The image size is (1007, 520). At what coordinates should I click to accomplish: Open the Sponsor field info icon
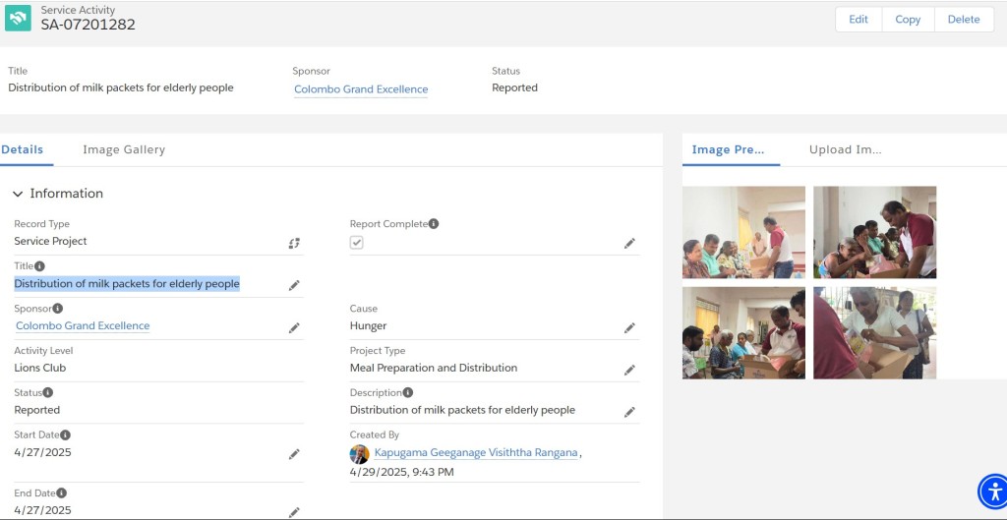(x=58, y=308)
